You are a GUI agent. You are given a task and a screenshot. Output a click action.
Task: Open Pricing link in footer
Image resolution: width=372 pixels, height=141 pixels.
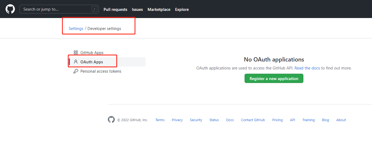point(277,120)
